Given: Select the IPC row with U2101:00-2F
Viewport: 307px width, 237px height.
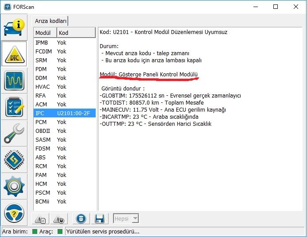Looking at the screenshot, I should pyautogui.click(x=64, y=113).
